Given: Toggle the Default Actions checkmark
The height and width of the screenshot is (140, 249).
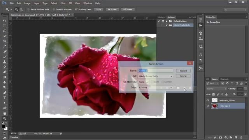Looking at the screenshot, I should pyautogui.click(x=159, y=21).
